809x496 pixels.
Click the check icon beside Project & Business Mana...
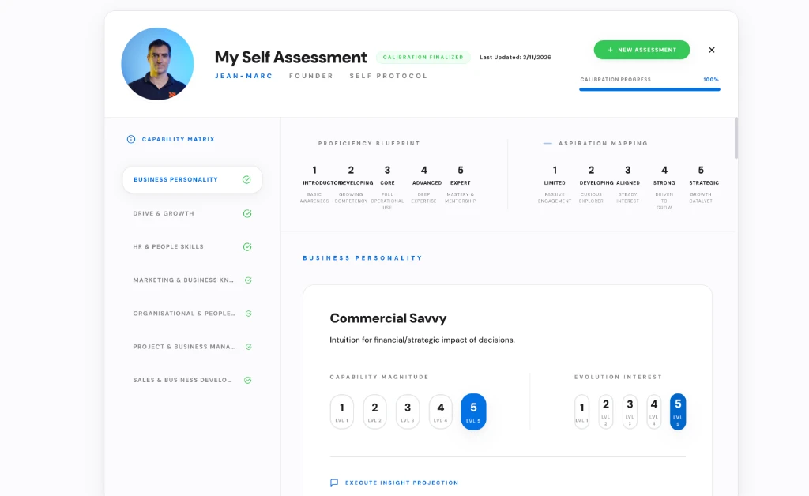point(248,347)
